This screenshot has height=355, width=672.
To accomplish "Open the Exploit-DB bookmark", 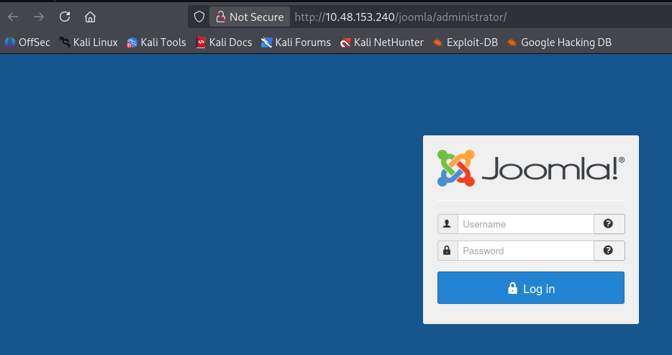I will (466, 42).
